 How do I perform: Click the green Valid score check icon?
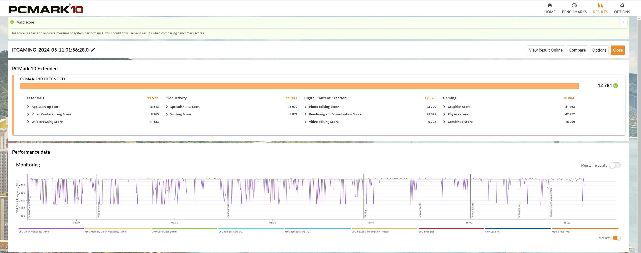point(12,22)
